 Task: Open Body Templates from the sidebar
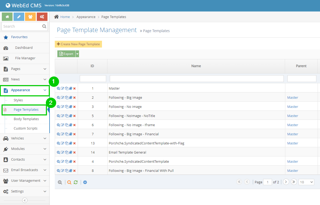[x=26, y=119]
